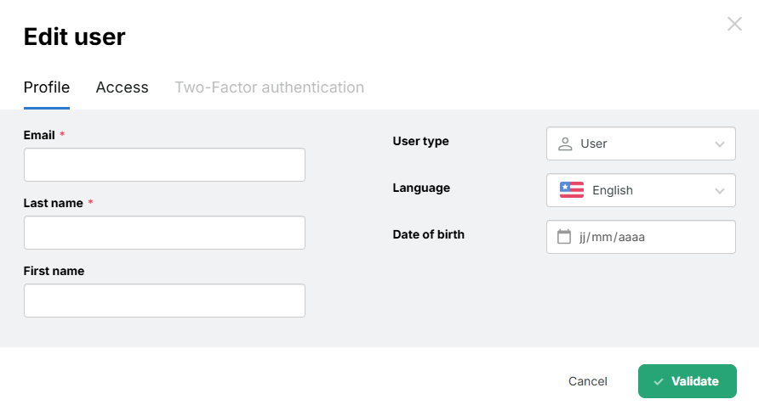
Task: Click the Email field label
Action: pyautogui.click(x=39, y=135)
